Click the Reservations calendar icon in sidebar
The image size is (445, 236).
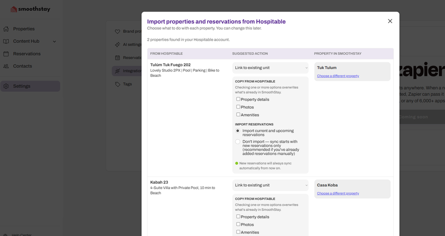click(6, 54)
